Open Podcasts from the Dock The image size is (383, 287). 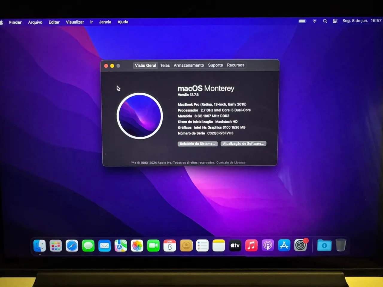(x=268, y=246)
